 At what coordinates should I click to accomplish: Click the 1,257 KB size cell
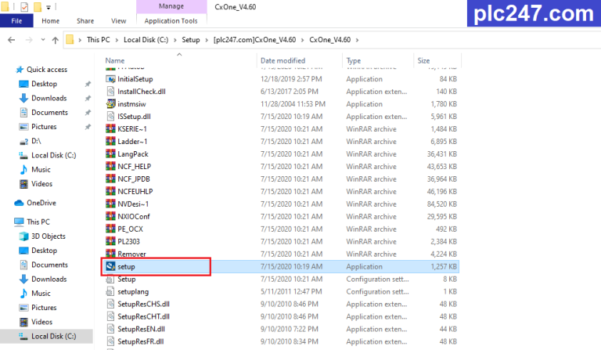pyautogui.click(x=444, y=266)
